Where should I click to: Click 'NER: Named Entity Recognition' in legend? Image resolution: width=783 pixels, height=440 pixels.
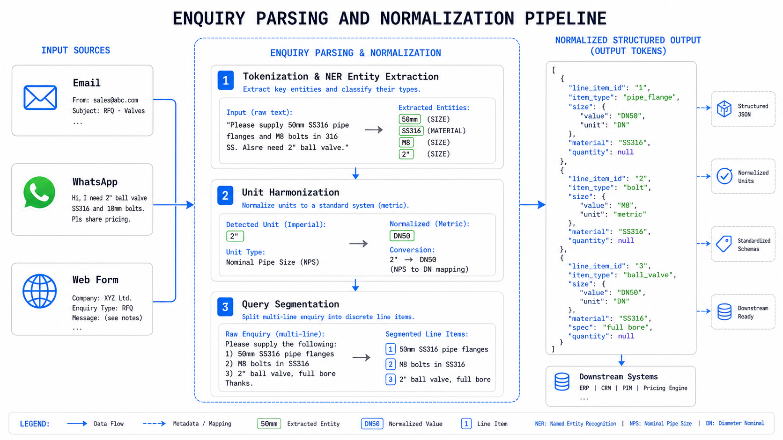tap(576, 424)
